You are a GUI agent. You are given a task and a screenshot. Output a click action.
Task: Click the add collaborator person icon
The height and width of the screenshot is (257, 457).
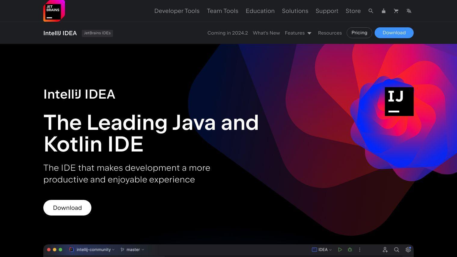tap(385, 249)
